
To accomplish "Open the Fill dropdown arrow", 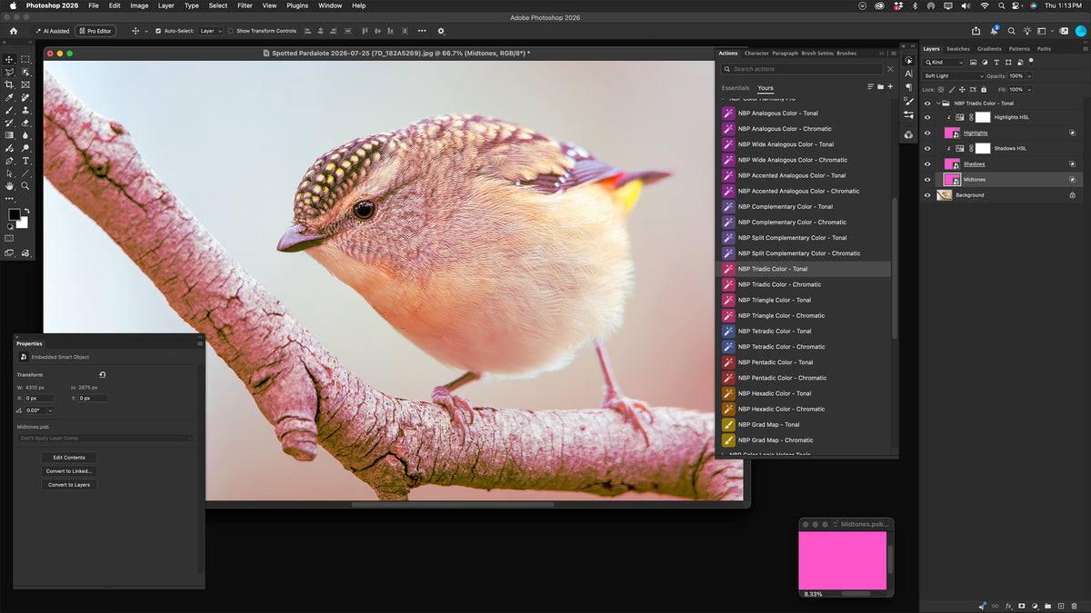I will [1029, 90].
